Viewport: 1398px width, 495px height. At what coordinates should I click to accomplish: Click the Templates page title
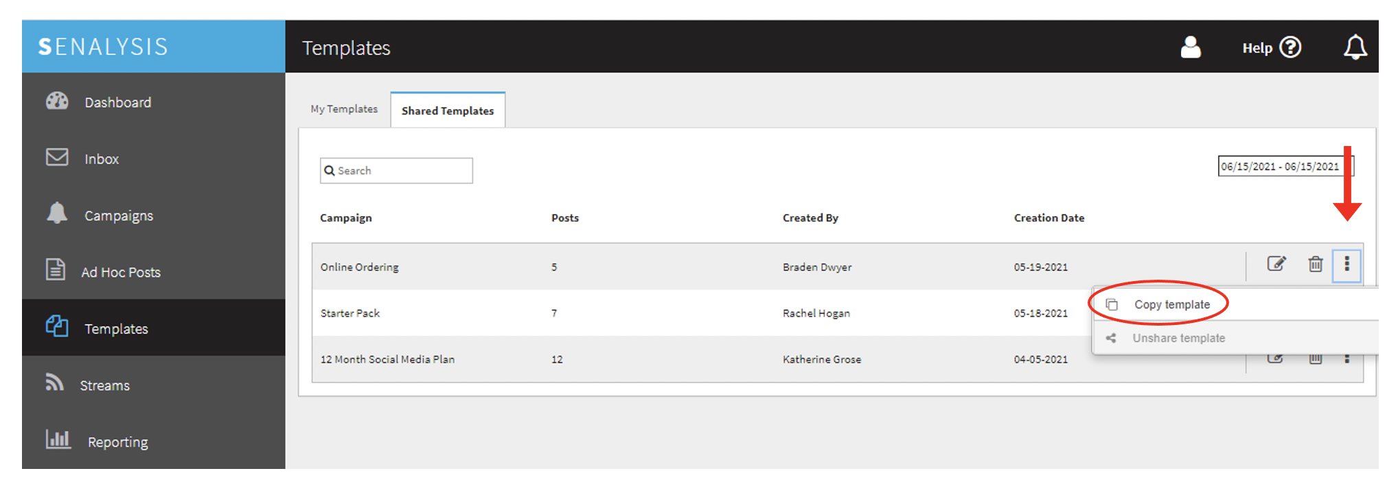coord(346,48)
